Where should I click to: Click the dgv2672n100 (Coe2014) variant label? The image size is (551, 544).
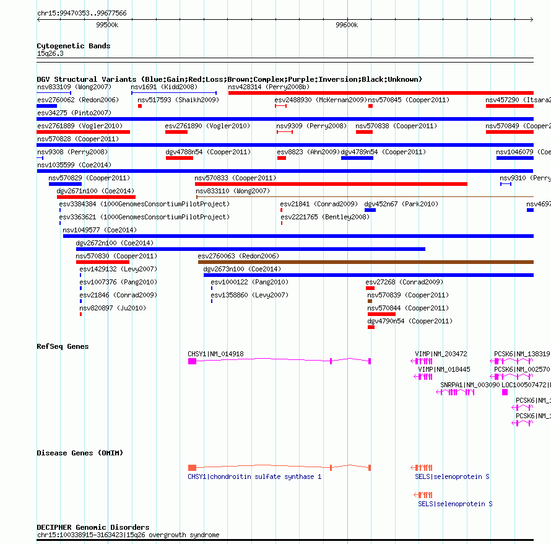[115, 243]
